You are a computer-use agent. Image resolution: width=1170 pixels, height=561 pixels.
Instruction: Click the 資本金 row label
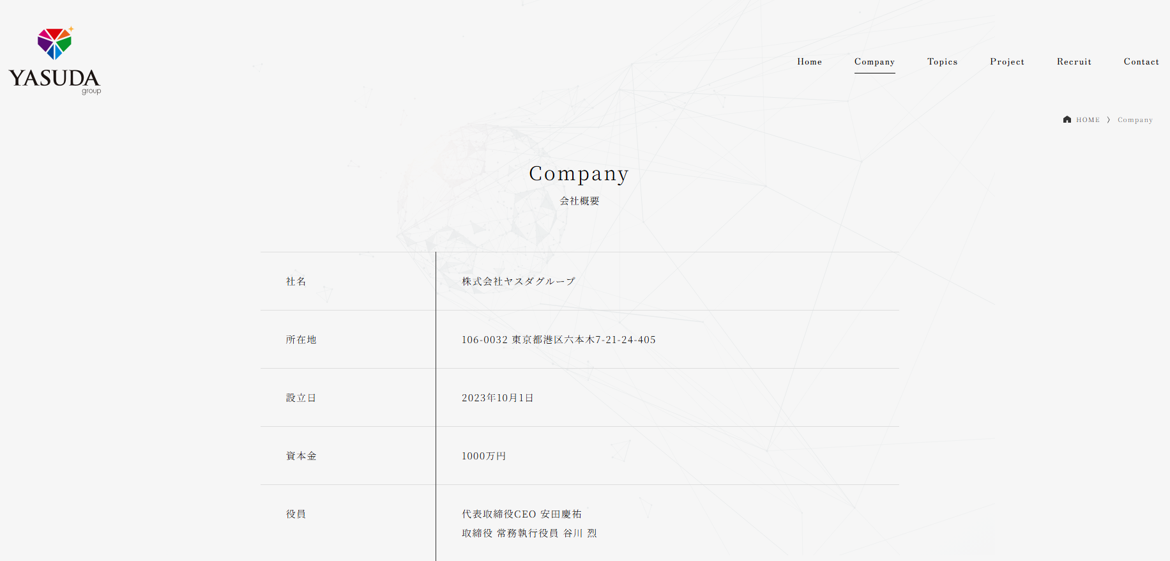[x=301, y=456]
